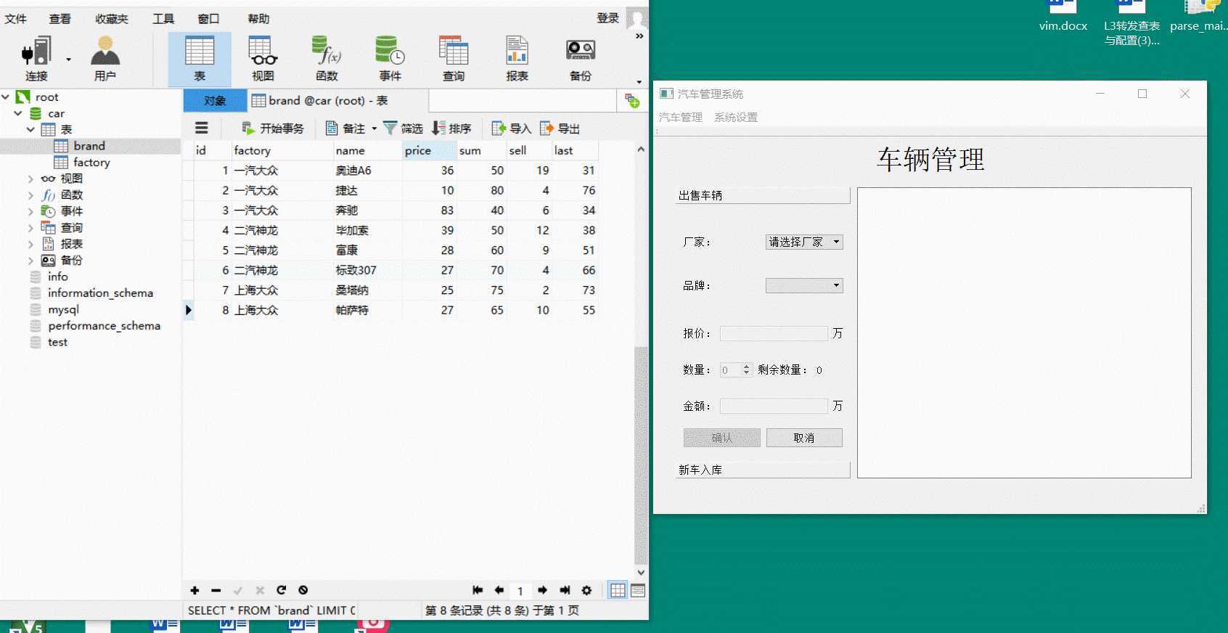Click the 登录 login link
1228x633 pixels.
point(607,18)
